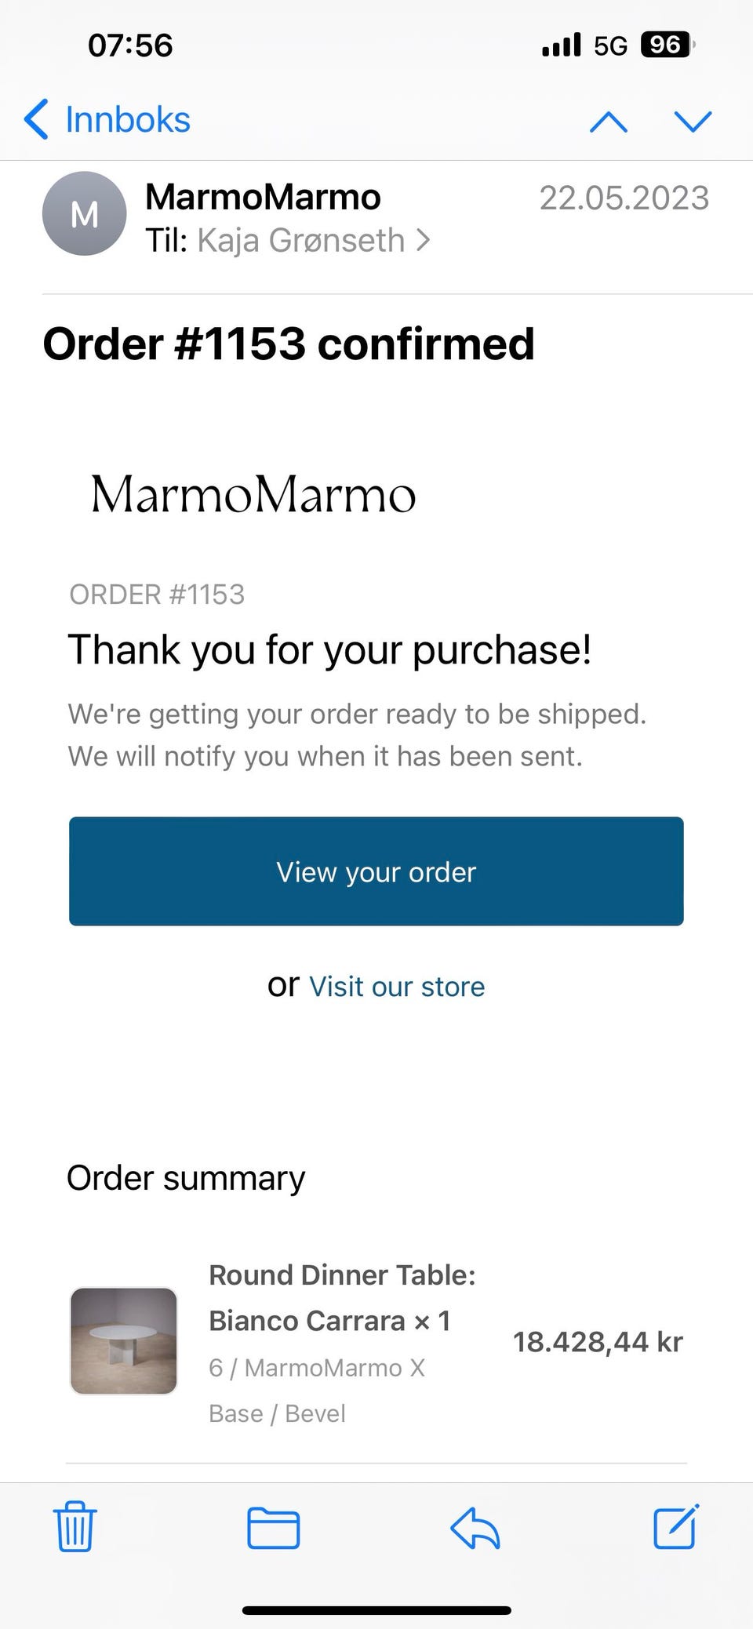
Task: Tap the battery indicator in status bar
Action: pos(667,45)
